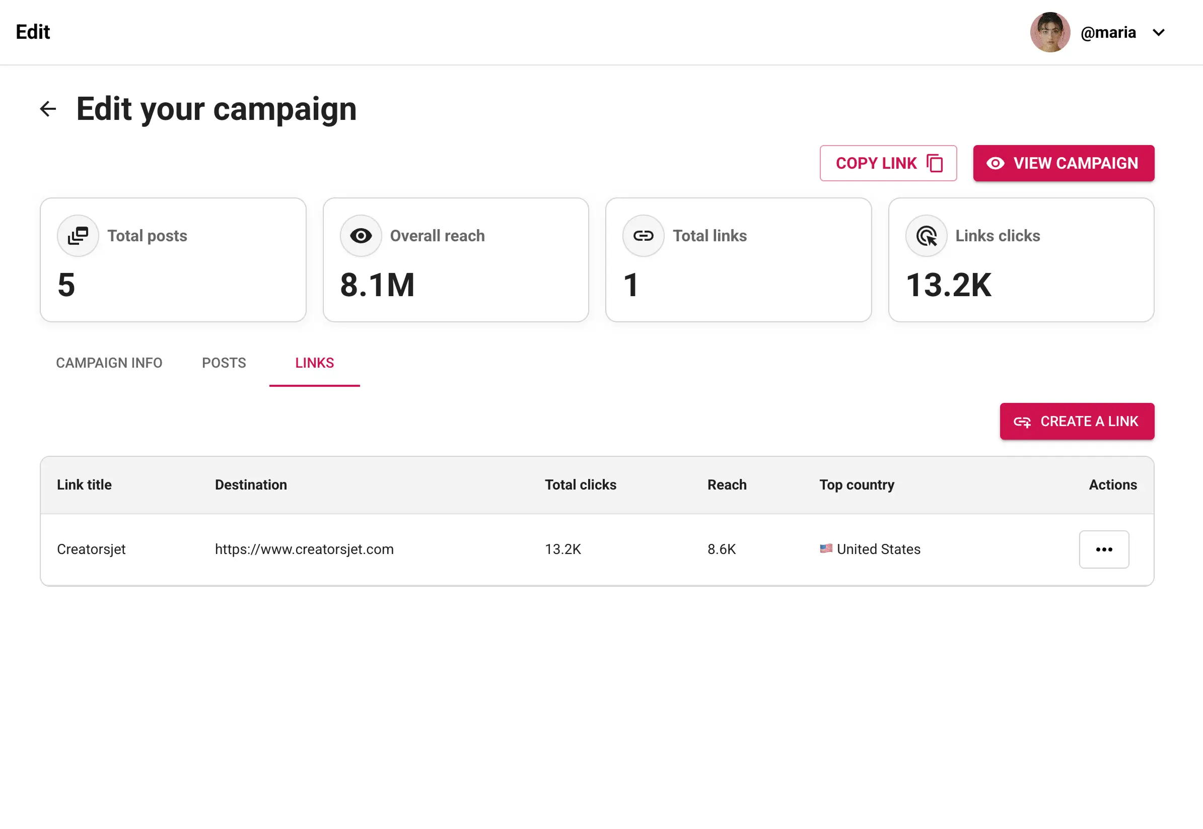
Task: Select the Total posts stacked-layers icon
Action: pyautogui.click(x=78, y=235)
